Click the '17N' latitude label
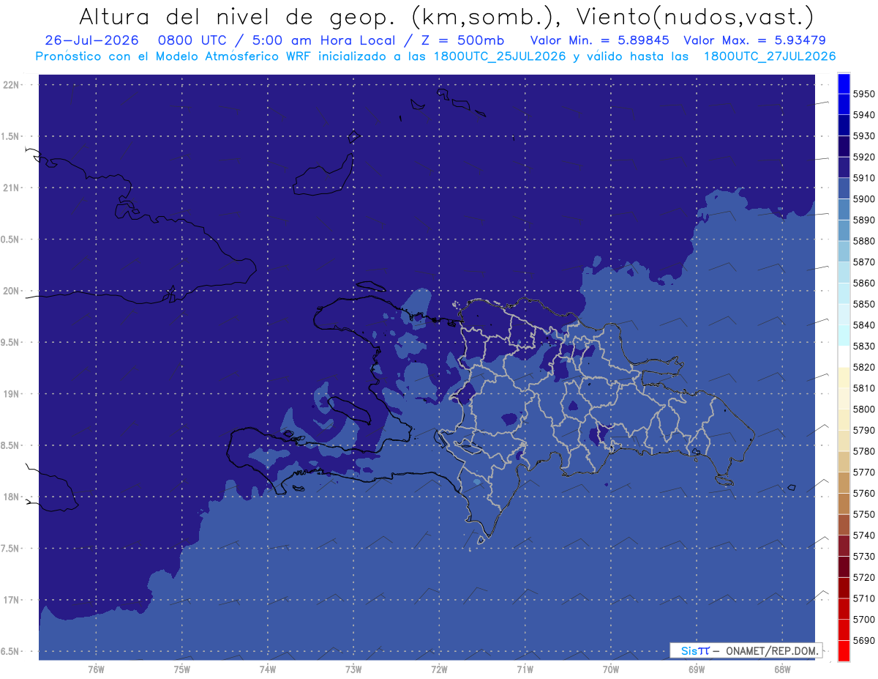This screenshot has height=679, width=878. click(x=12, y=600)
